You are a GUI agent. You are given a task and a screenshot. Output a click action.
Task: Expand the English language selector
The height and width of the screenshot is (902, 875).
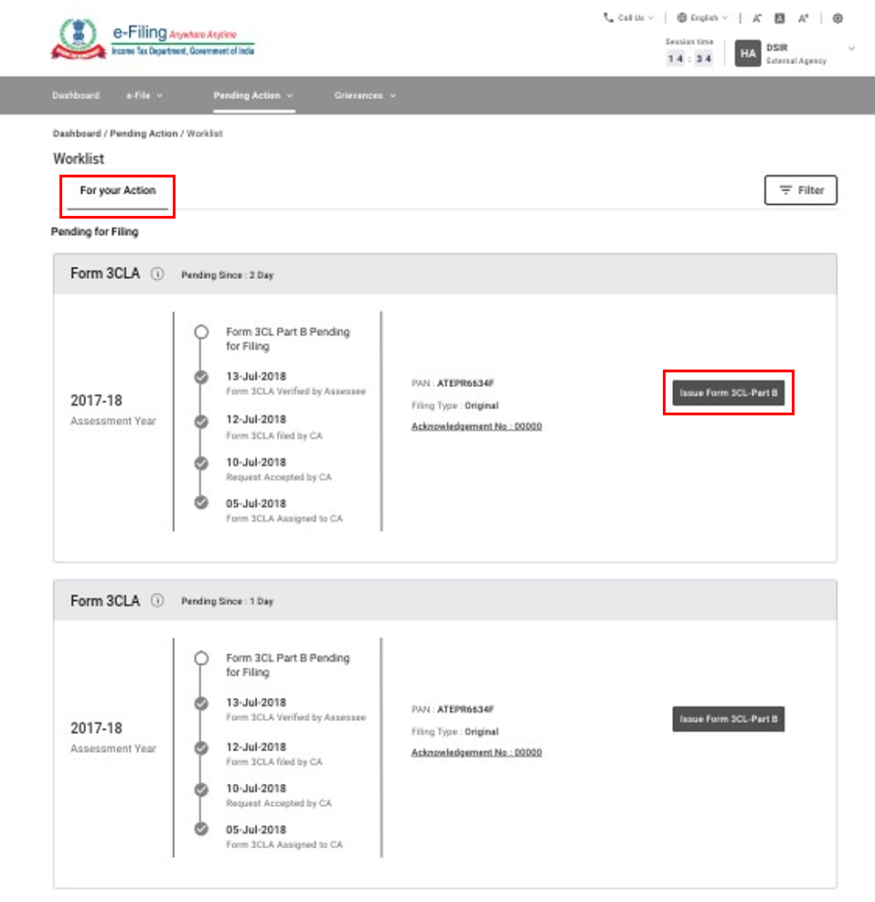pyautogui.click(x=702, y=17)
